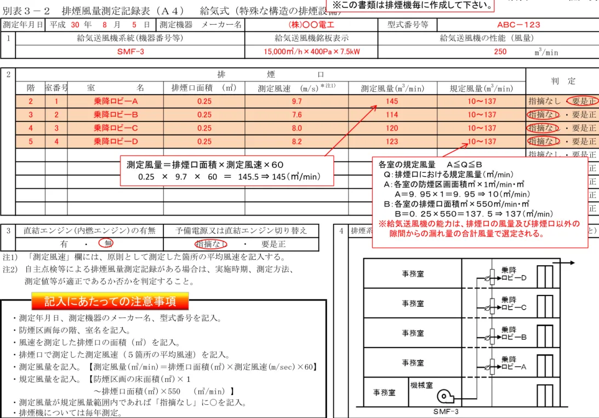This screenshot has width=599, height=418.
Task: Click the measured airflow 120
Action: pos(392,128)
